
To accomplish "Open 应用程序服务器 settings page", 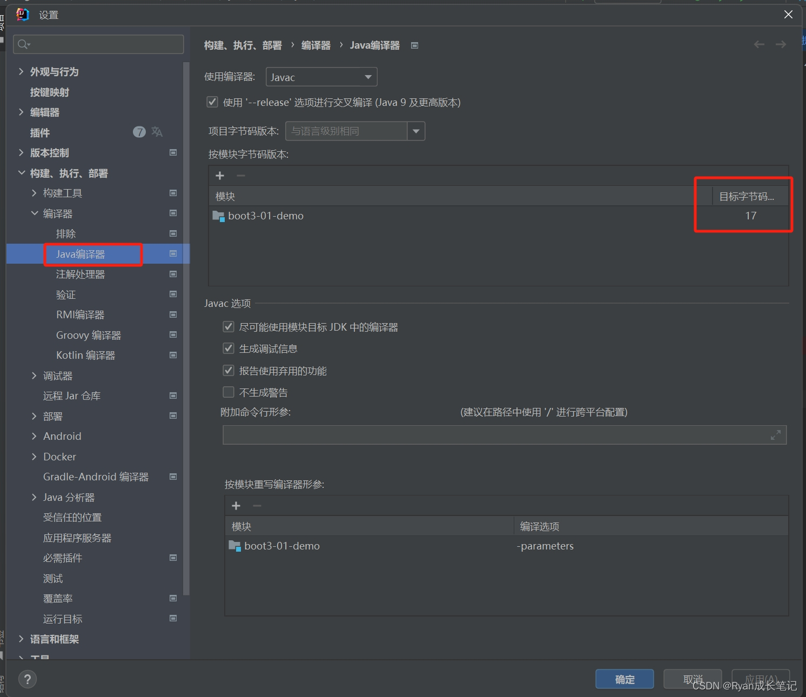I will [77, 538].
